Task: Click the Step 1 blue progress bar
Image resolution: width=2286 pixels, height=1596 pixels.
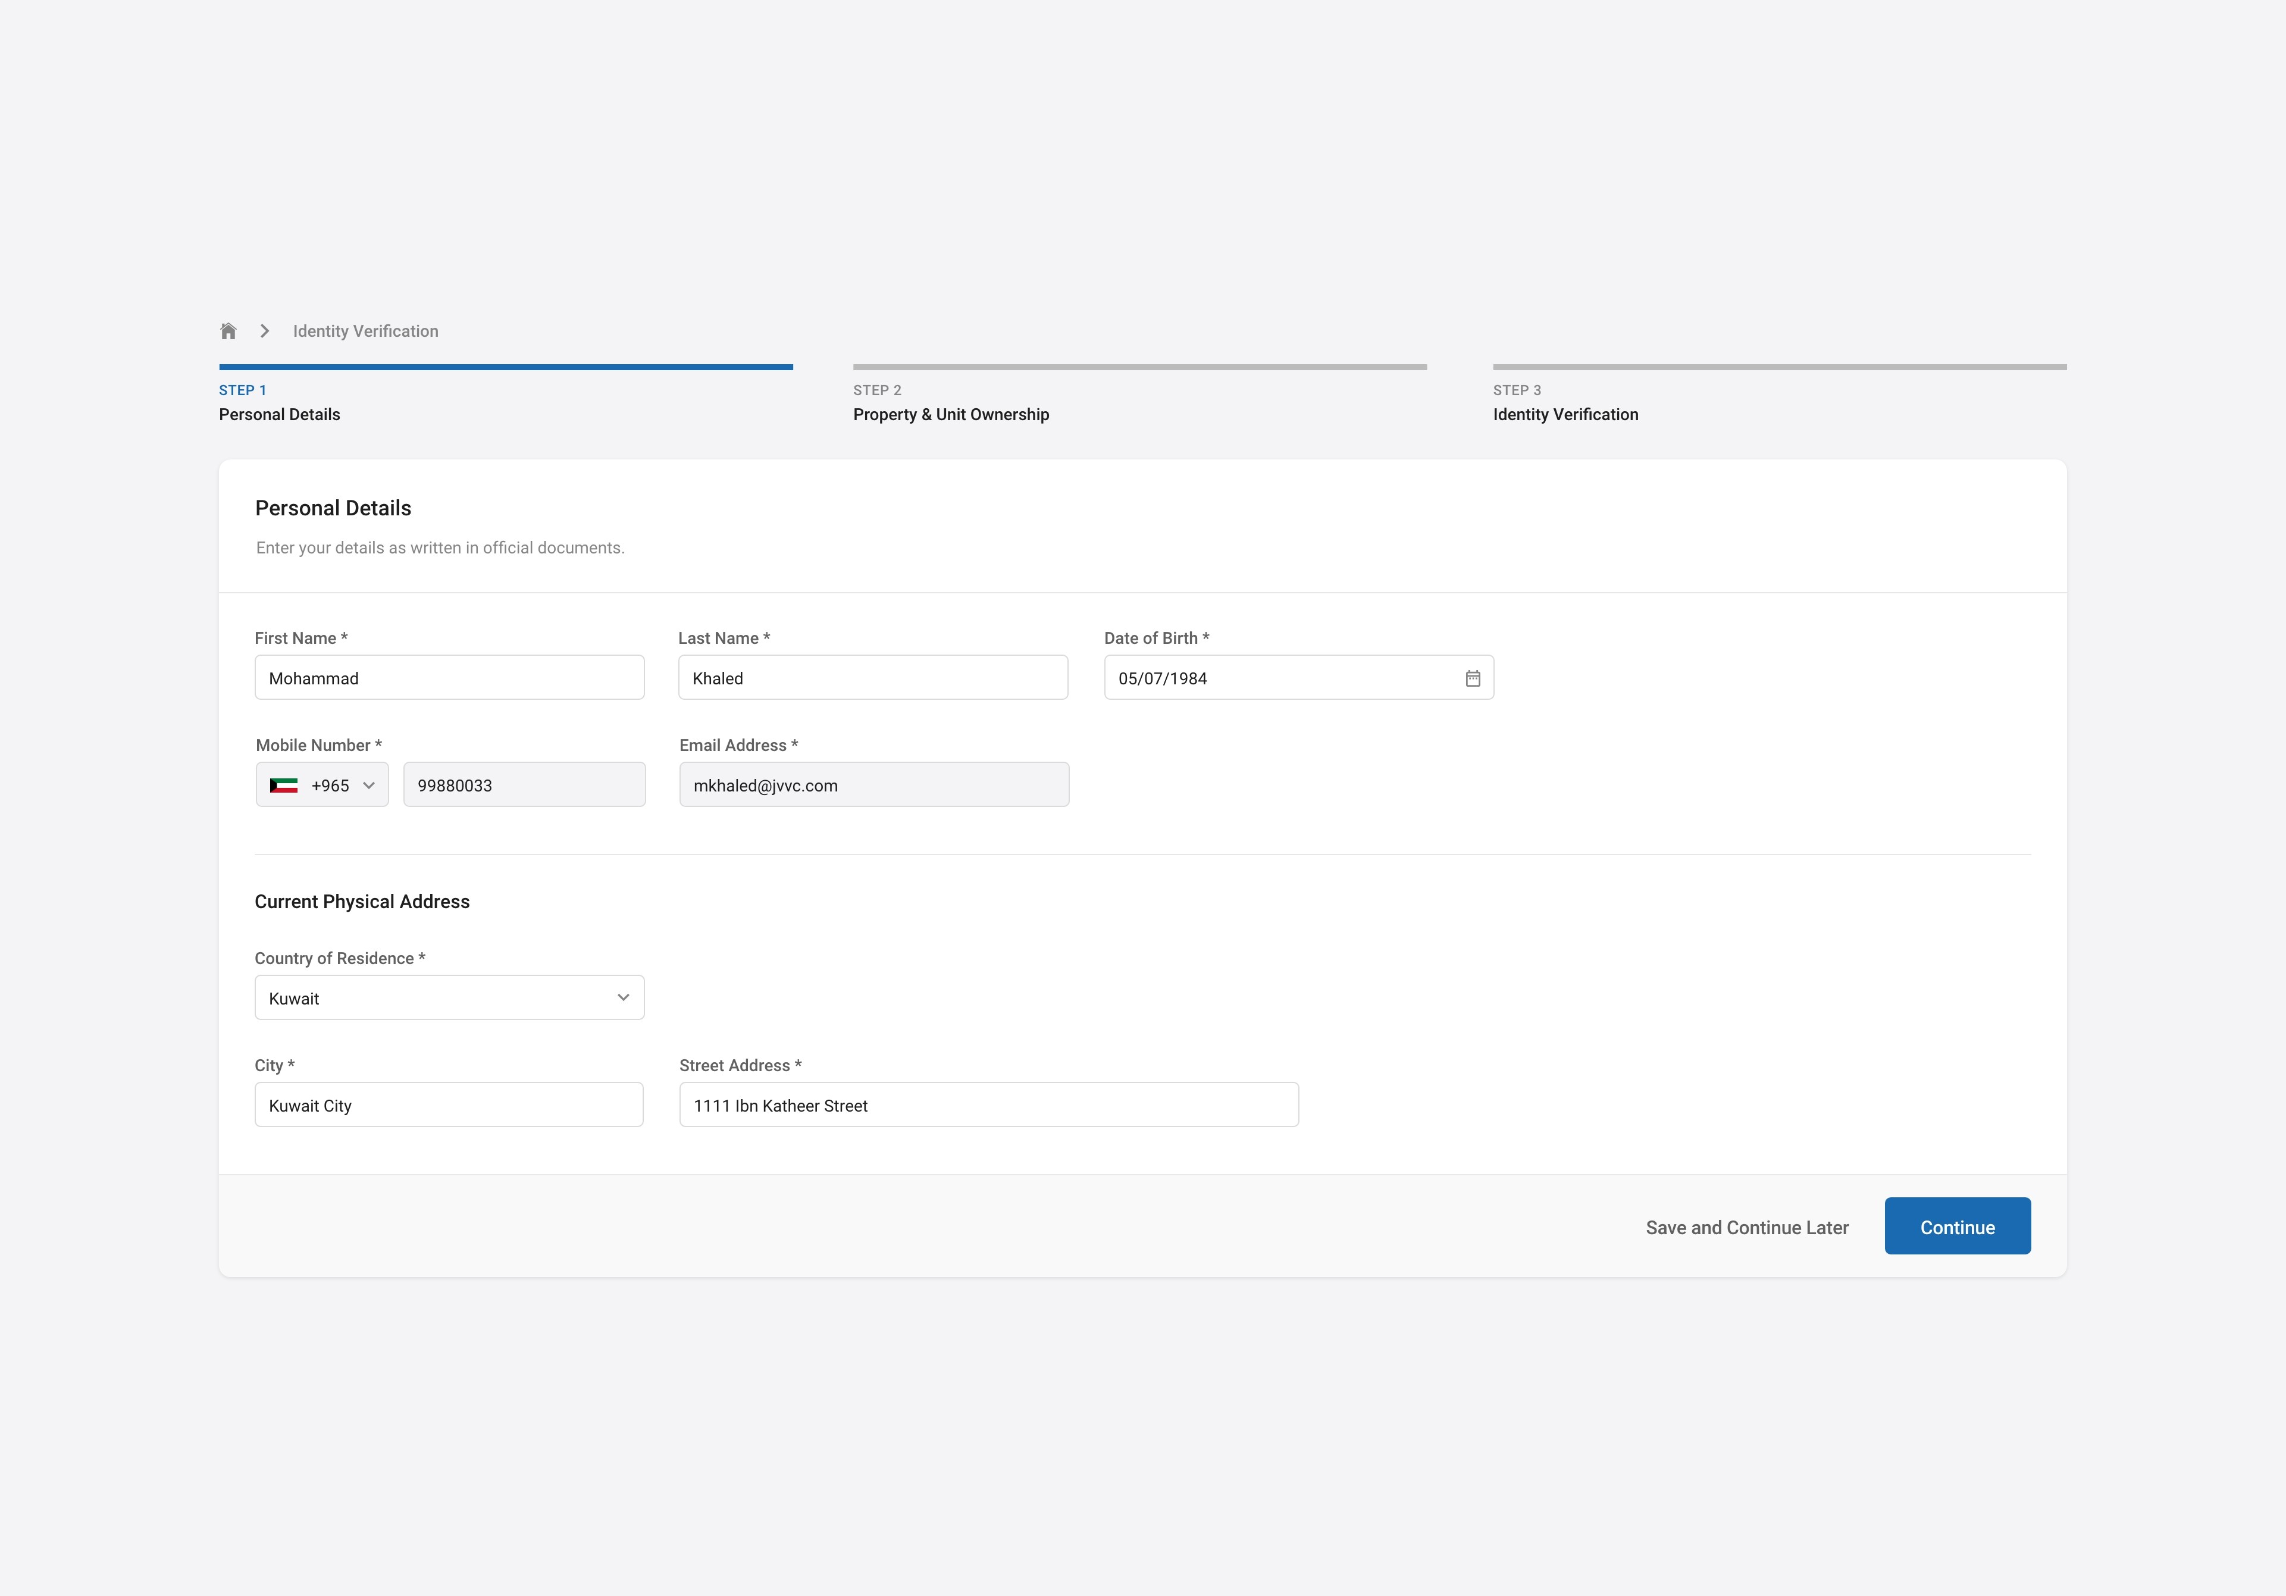Action: (x=506, y=367)
